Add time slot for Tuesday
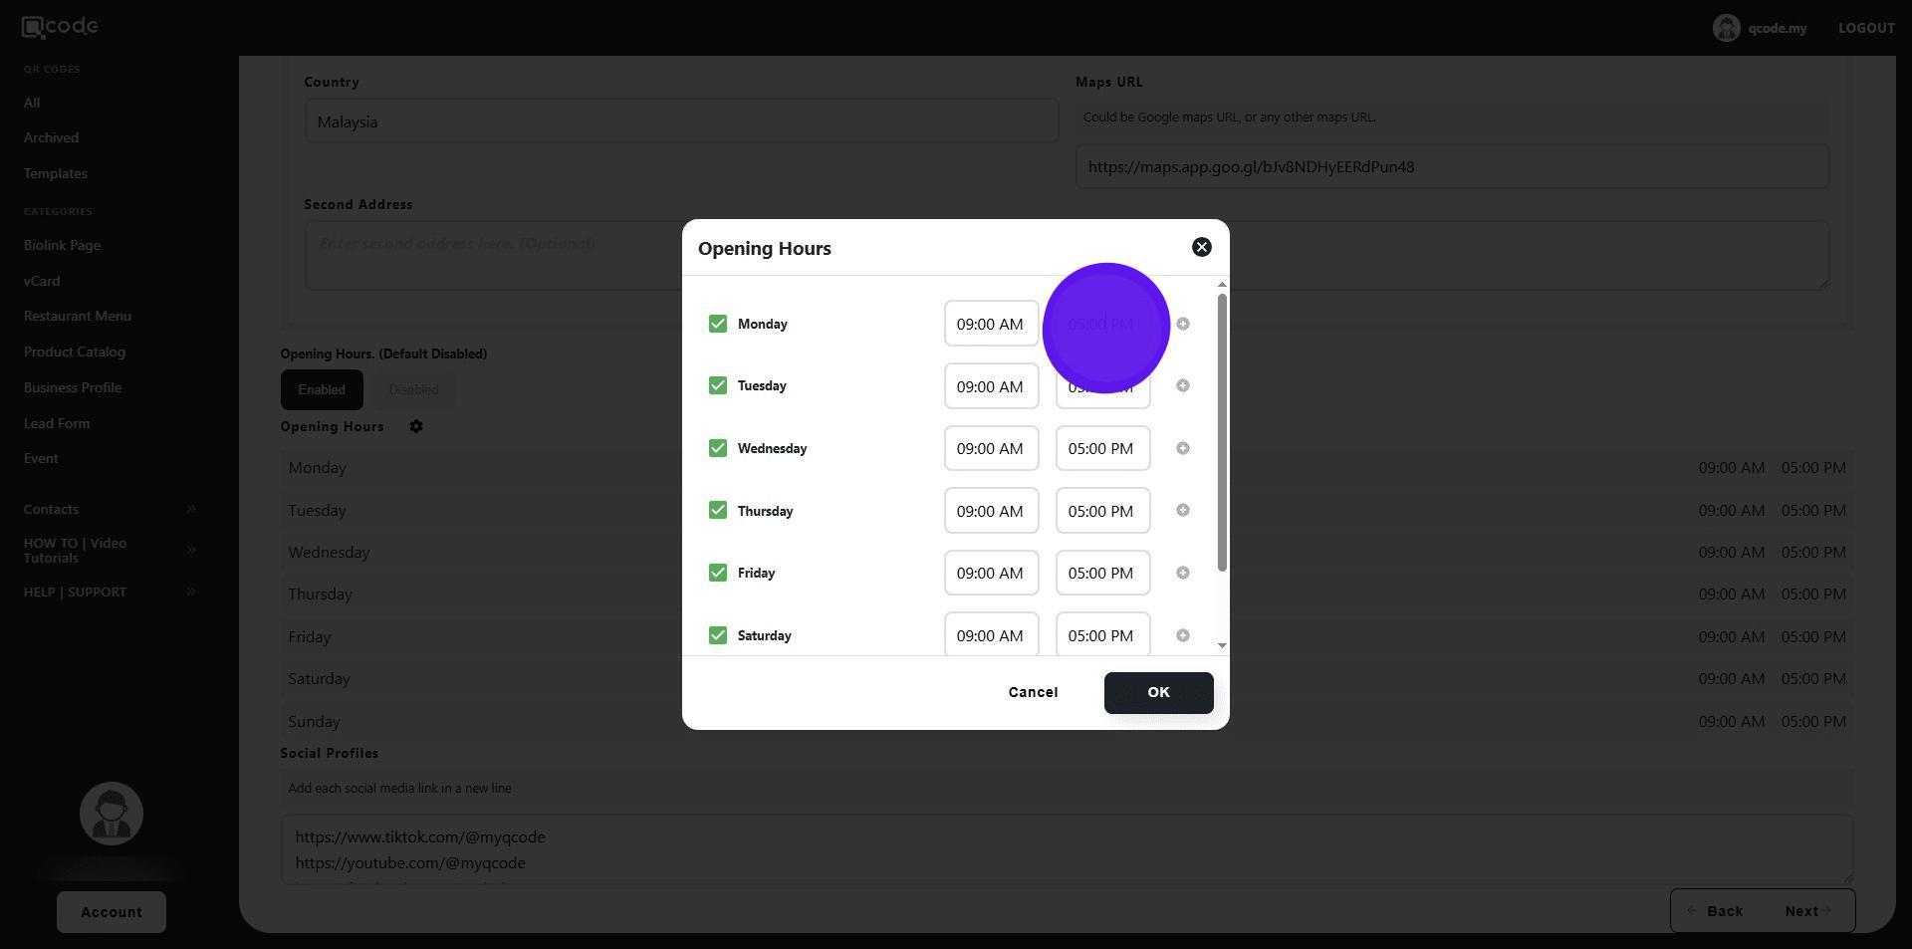The height and width of the screenshot is (949, 1912). click(x=1183, y=385)
